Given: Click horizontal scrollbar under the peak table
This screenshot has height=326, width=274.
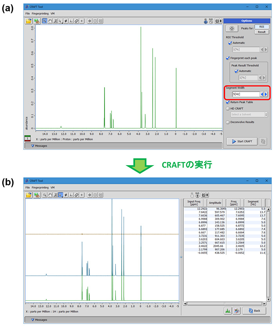Looking at the screenshot, I should click(225, 304).
